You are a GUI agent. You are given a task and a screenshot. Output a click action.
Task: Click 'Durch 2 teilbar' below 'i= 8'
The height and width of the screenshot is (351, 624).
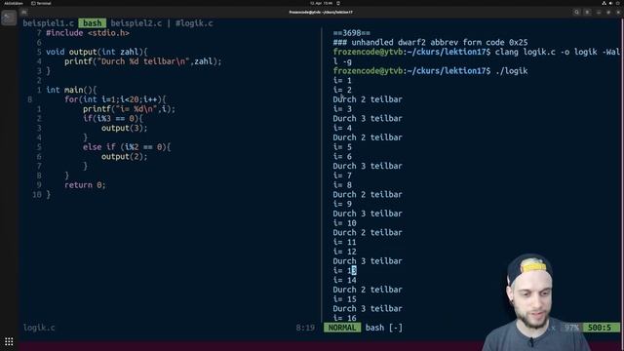(x=368, y=195)
